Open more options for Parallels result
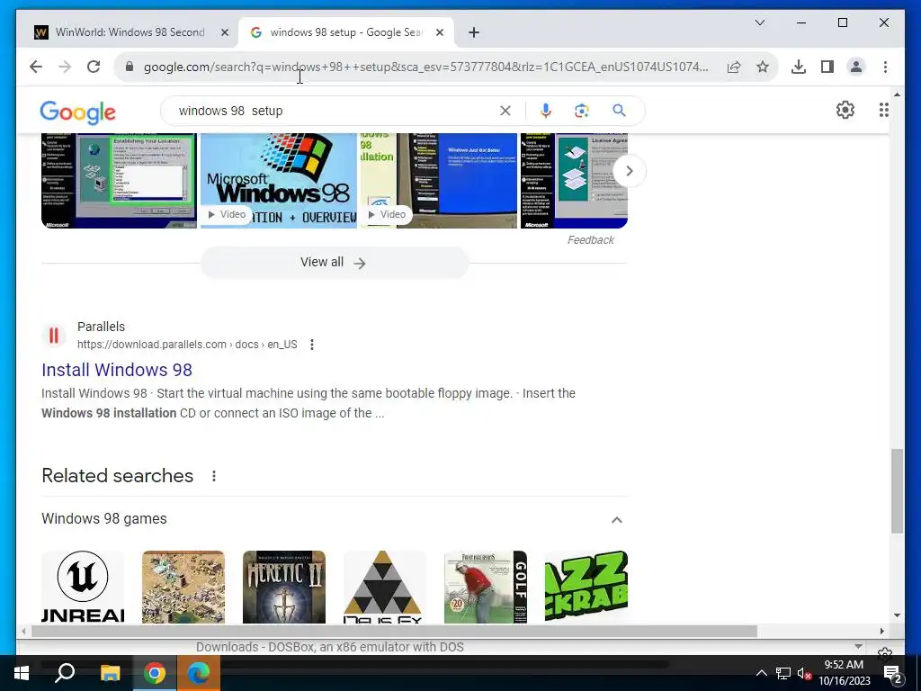 click(x=312, y=345)
